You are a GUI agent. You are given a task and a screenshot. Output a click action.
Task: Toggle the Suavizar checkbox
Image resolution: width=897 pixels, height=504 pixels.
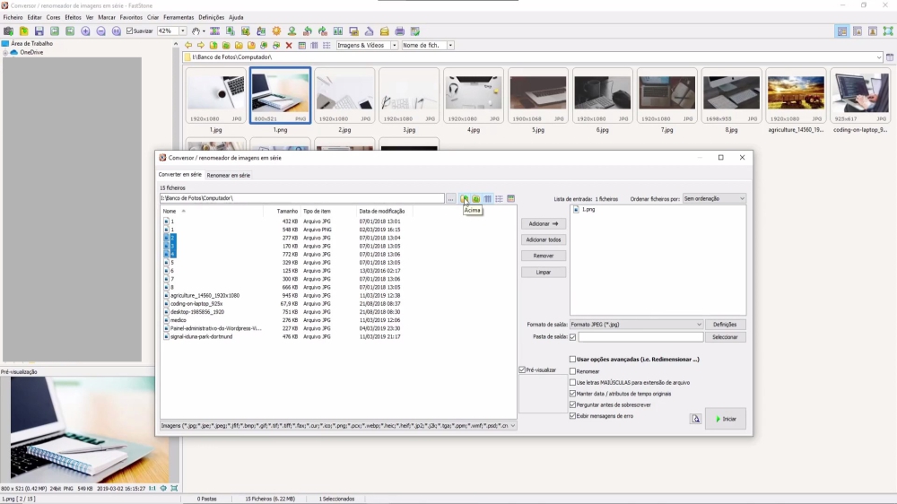(130, 30)
